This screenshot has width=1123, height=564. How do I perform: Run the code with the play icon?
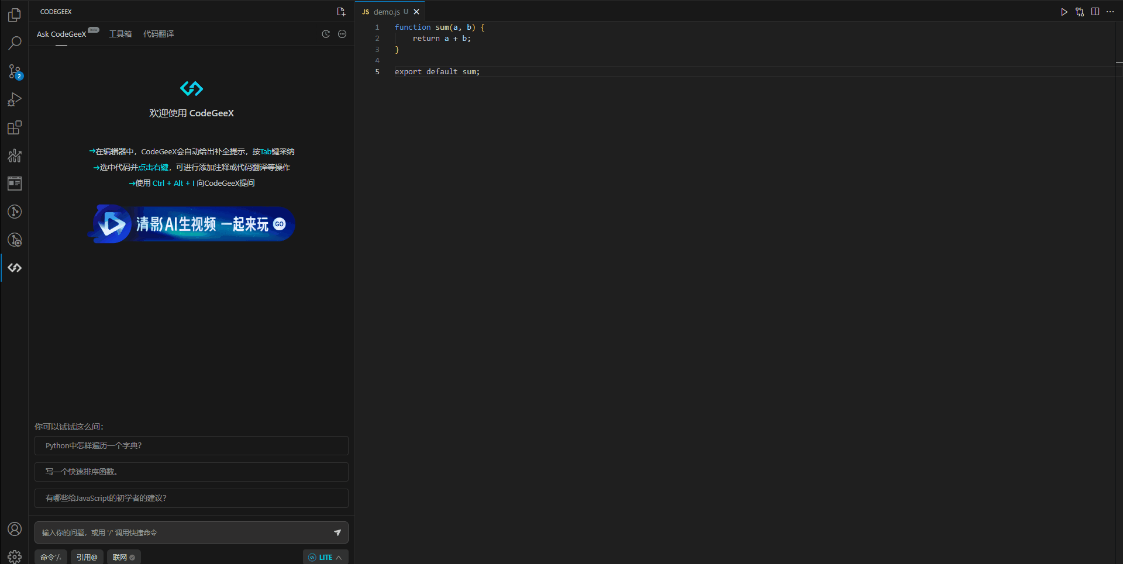(x=1064, y=12)
